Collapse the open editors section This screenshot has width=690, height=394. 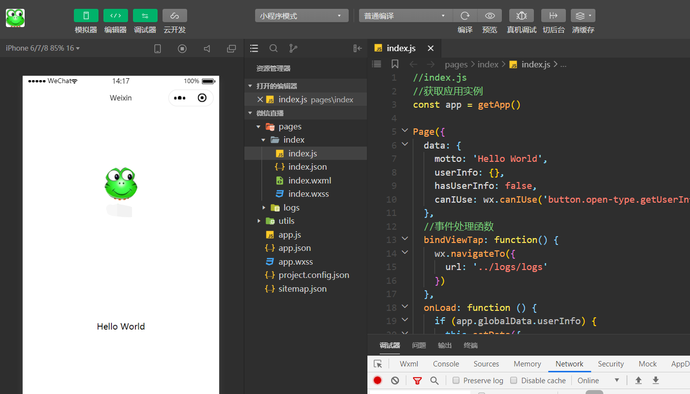point(250,86)
